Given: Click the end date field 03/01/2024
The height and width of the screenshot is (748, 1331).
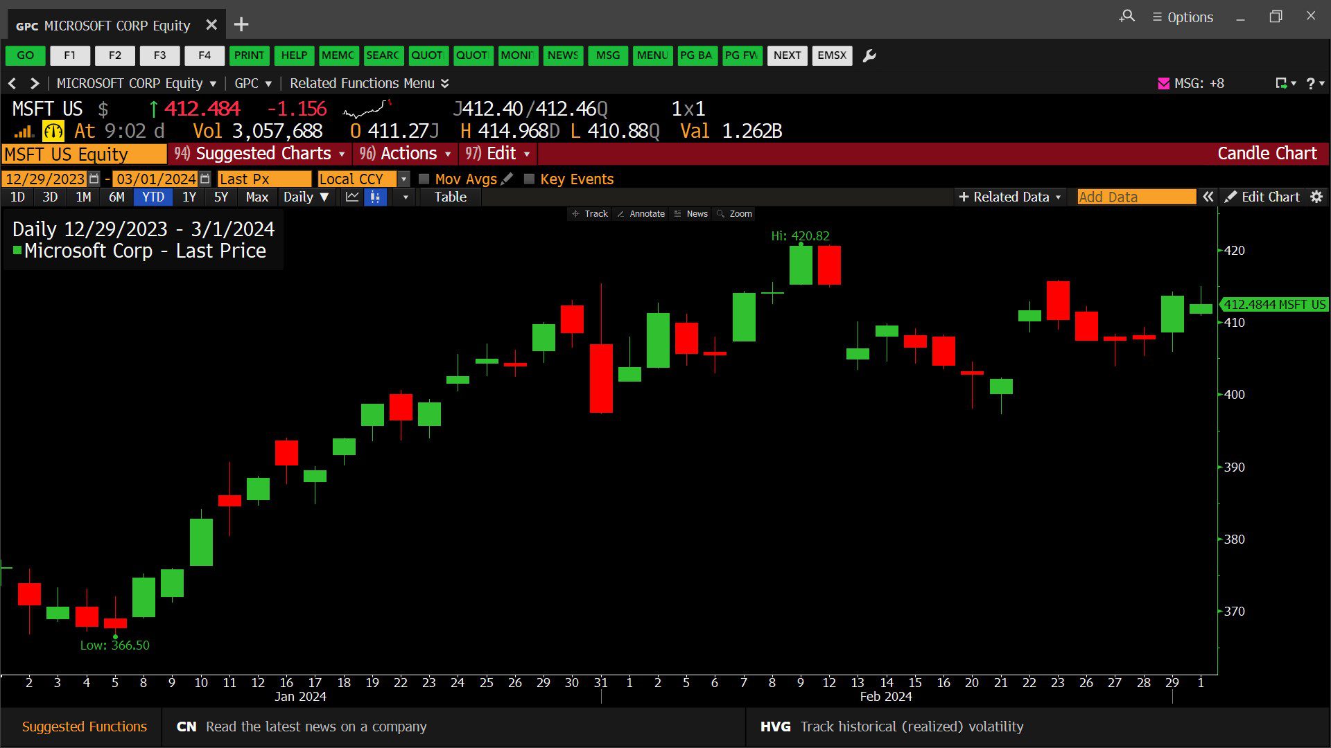Looking at the screenshot, I should [155, 179].
